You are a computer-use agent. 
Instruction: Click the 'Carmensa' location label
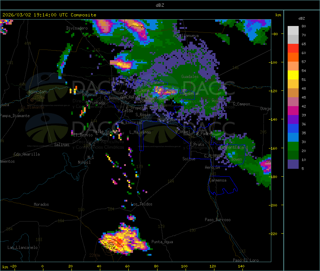pyautogui.click(x=218, y=180)
